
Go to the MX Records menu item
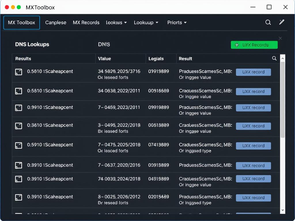(86, 22)
